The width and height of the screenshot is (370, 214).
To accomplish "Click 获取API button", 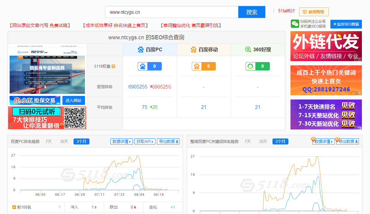I will click(x=145, y=141).
